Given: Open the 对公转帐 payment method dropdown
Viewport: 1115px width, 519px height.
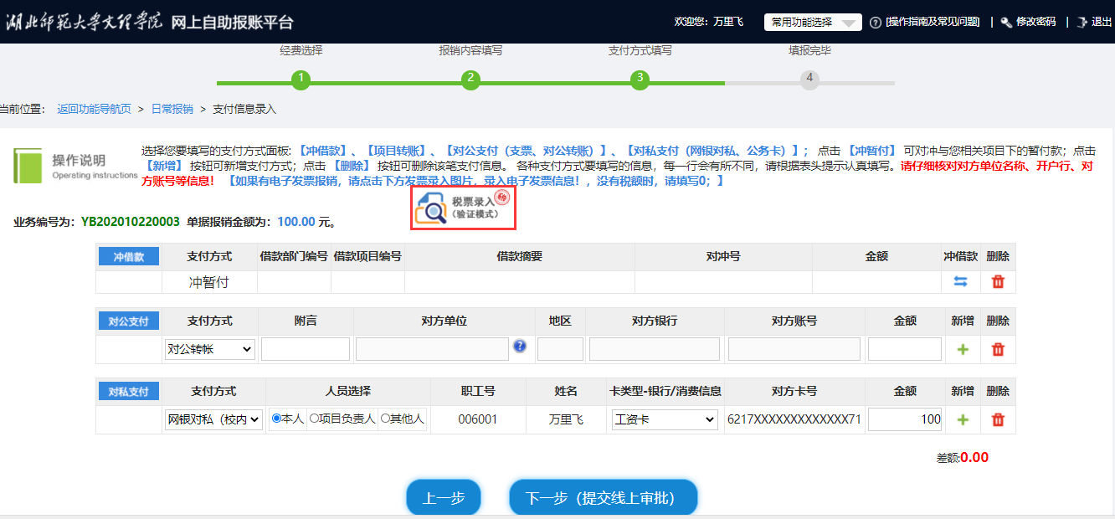Looking at the screenshot, I should tap(210, 349).
